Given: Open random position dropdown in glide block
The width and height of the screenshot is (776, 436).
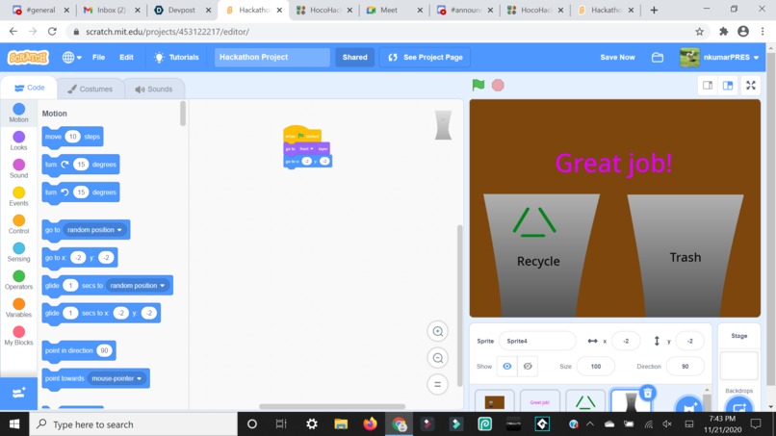Looking at the screenshot, I should coord(137,286).
